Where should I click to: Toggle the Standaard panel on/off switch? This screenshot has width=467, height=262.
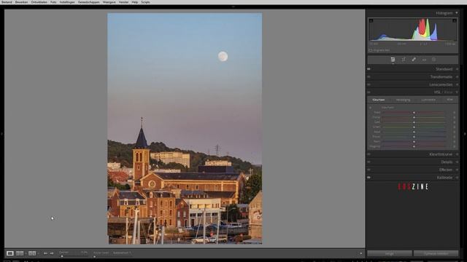click(x=368, y=69)
